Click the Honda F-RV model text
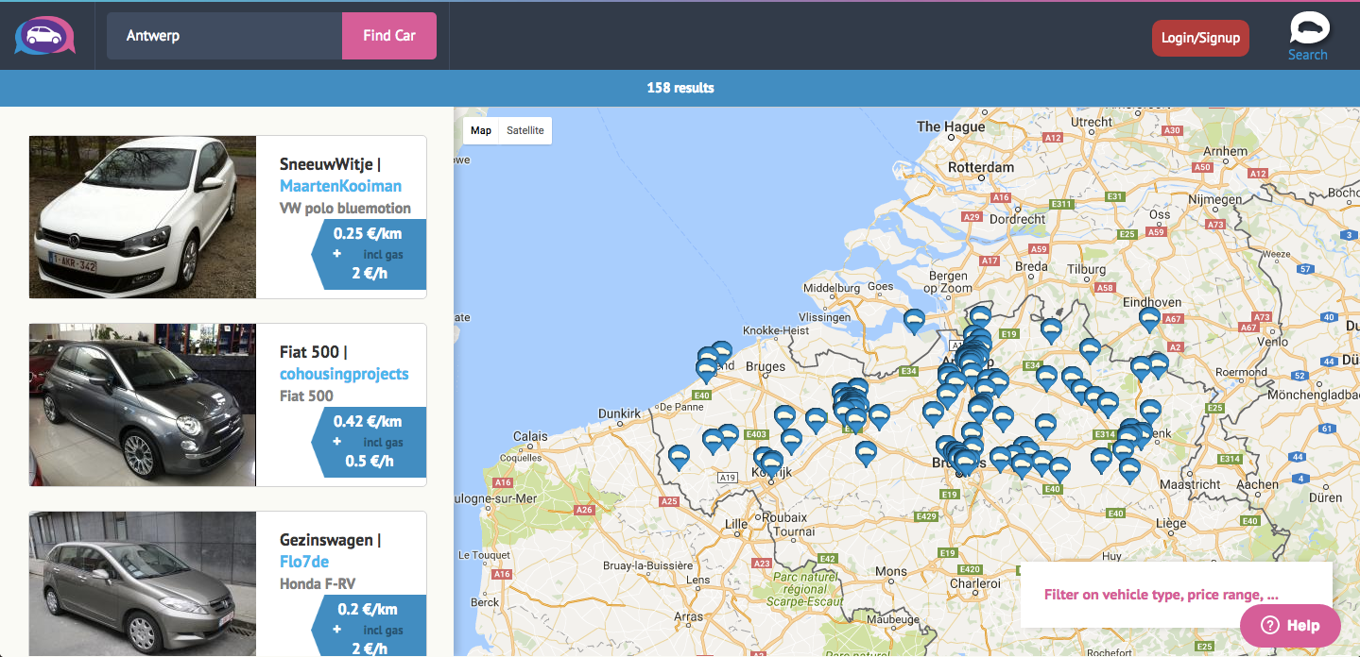Viewport: 1360px width, 657px height. click(318, 583)
